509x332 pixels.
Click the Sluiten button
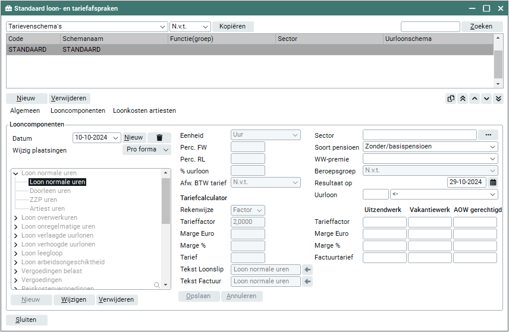27,320
